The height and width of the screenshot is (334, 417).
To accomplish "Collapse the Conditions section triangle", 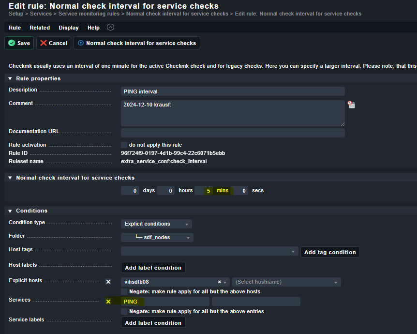I will 10,211.
